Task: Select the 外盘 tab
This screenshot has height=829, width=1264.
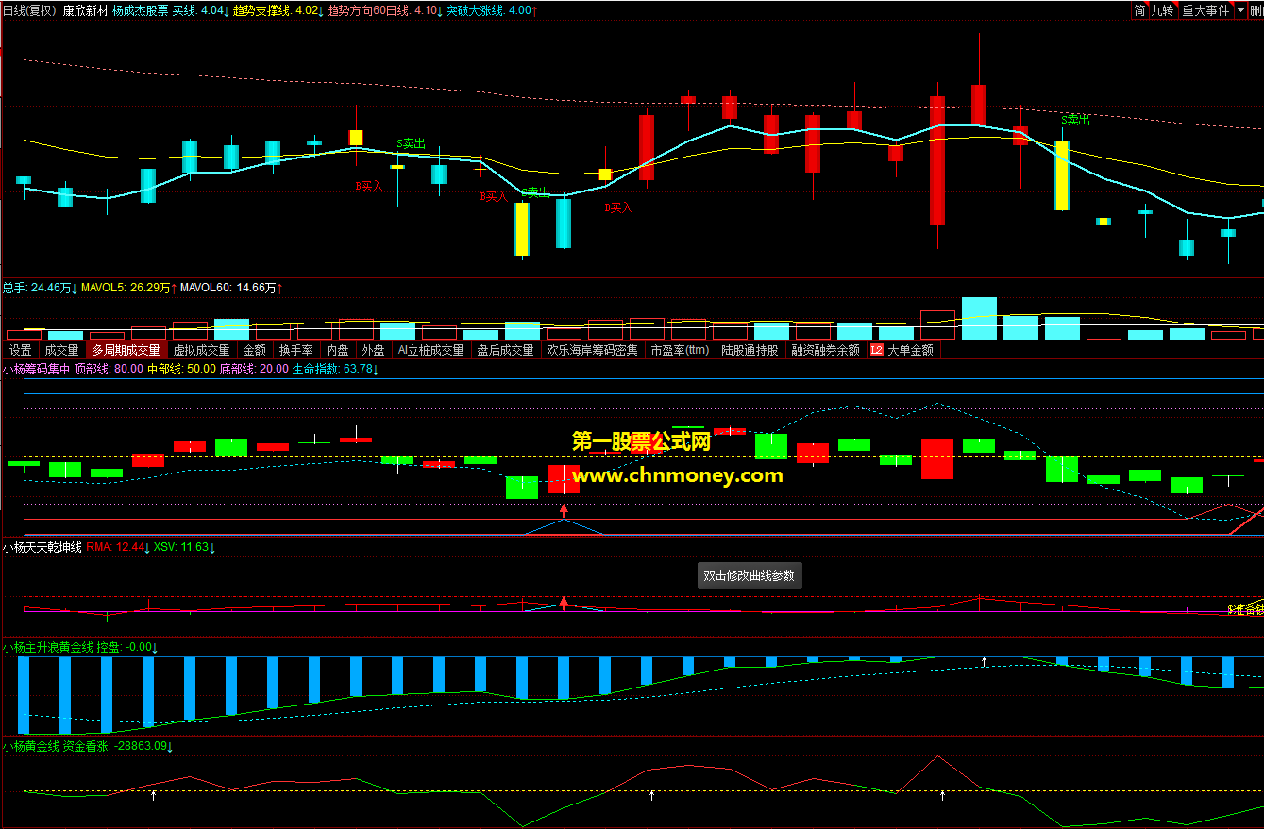Action: 374,350
